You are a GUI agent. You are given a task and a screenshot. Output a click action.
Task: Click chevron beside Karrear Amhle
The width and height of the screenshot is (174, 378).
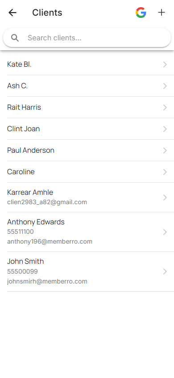(x=165, y=198)
